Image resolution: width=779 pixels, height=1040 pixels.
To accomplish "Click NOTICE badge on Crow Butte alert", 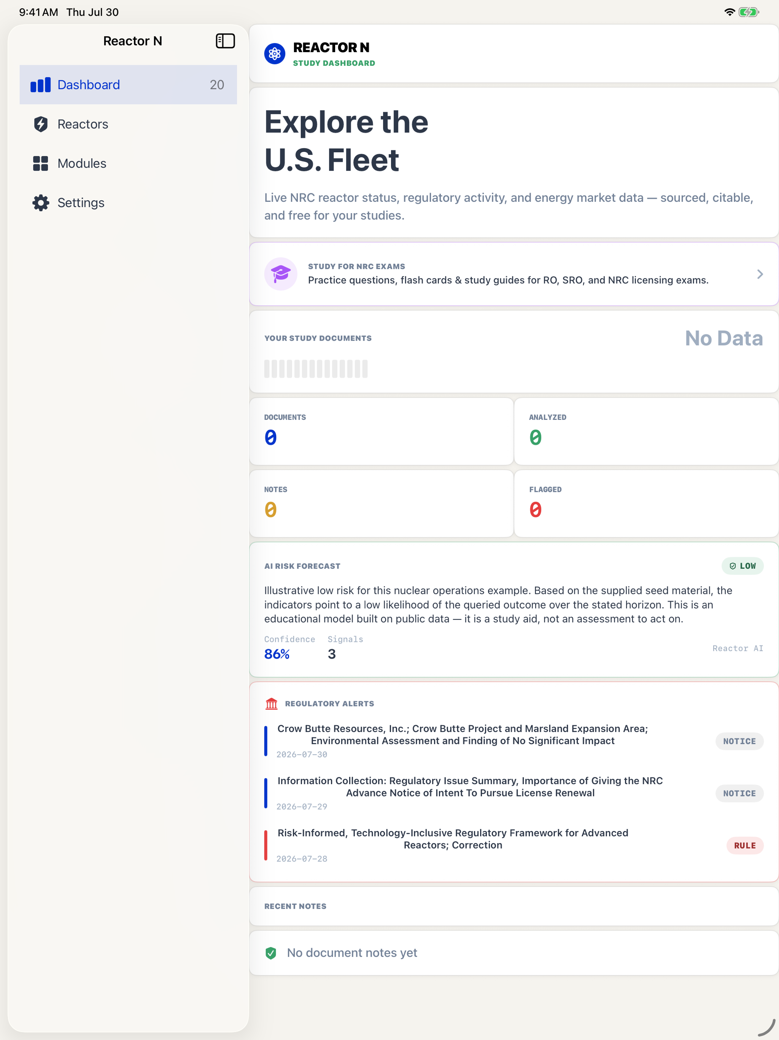I will (739, 741).
